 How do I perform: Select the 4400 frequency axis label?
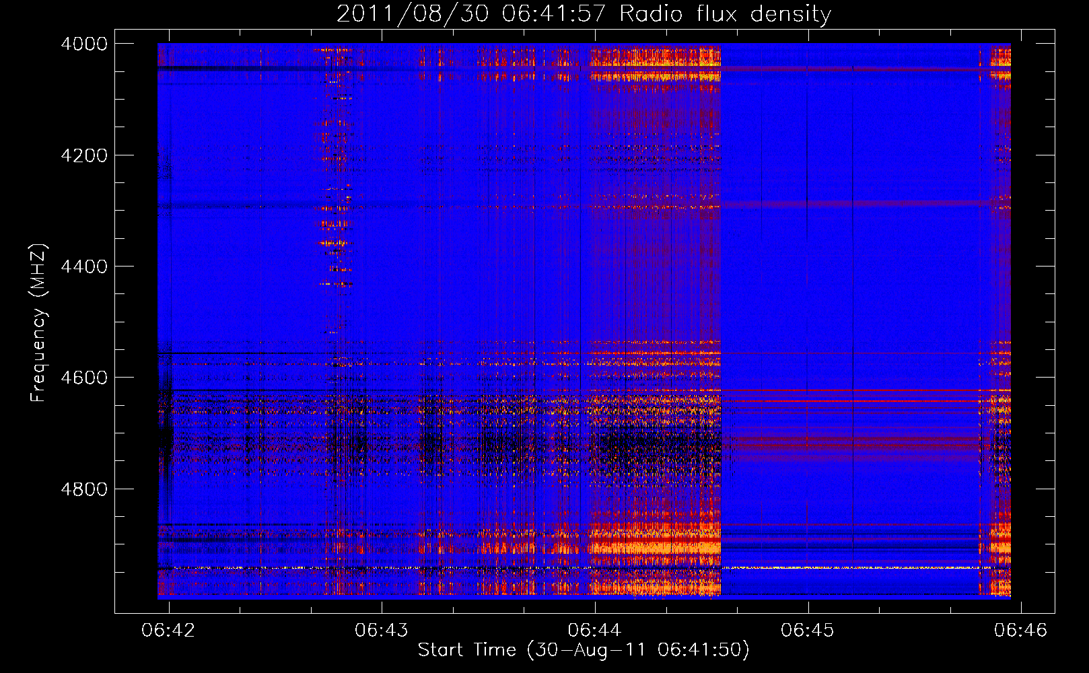(84, 267)
